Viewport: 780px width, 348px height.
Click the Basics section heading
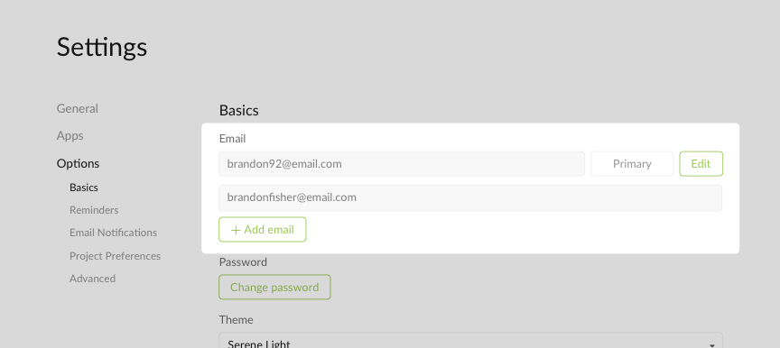[x=238, y=110]
